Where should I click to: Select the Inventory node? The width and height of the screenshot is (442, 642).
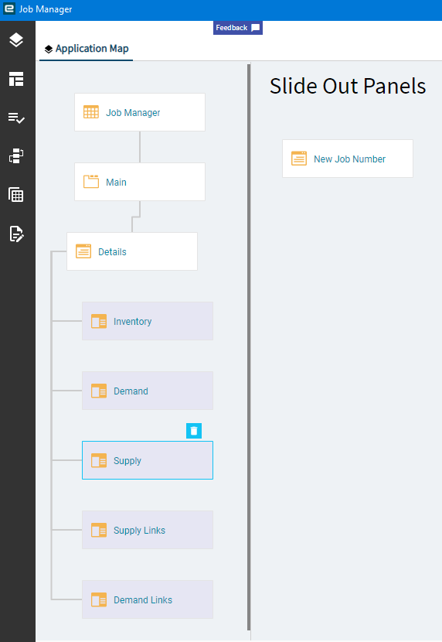click(148, 321)
